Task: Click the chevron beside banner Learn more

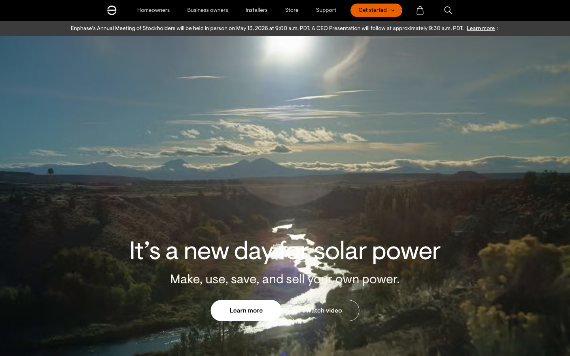Action: (x=498, y=28)
